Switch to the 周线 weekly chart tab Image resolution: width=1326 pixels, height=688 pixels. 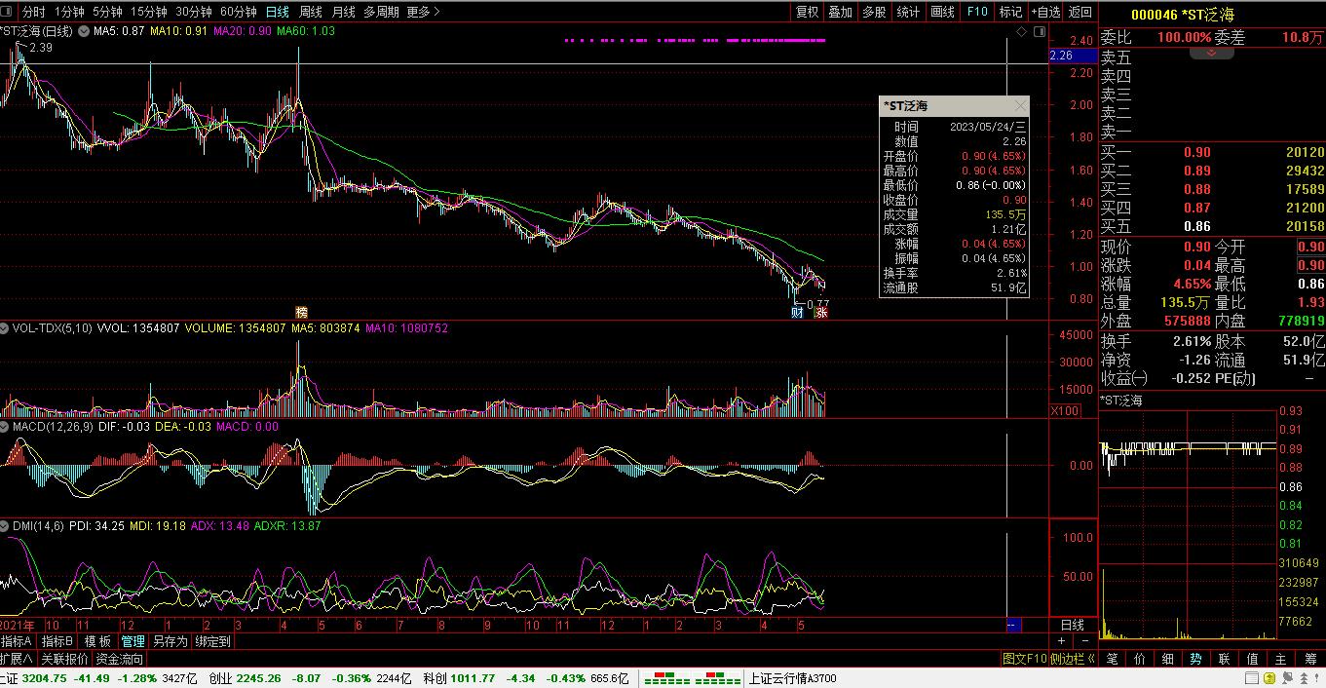pos(310,12)
